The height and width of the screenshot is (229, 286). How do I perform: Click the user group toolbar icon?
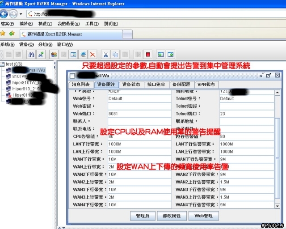(54, 55)
